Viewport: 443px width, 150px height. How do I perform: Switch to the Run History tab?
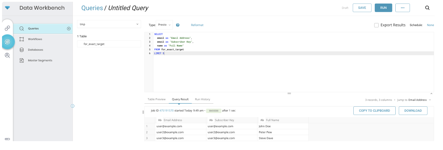point(202,99)
